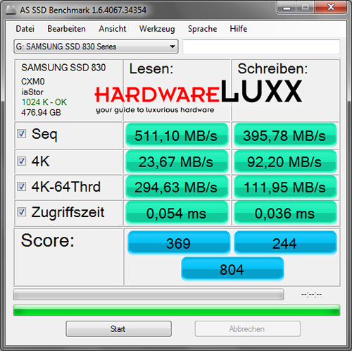
Task: Uncheck the Seq test checkbox
Action: pos(21,134)
